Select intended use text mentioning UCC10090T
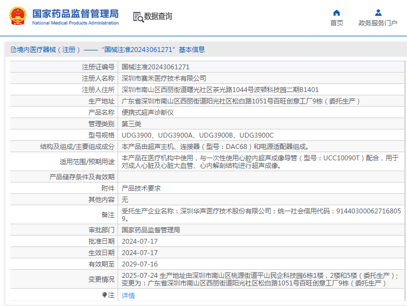 tap(260, 161)
